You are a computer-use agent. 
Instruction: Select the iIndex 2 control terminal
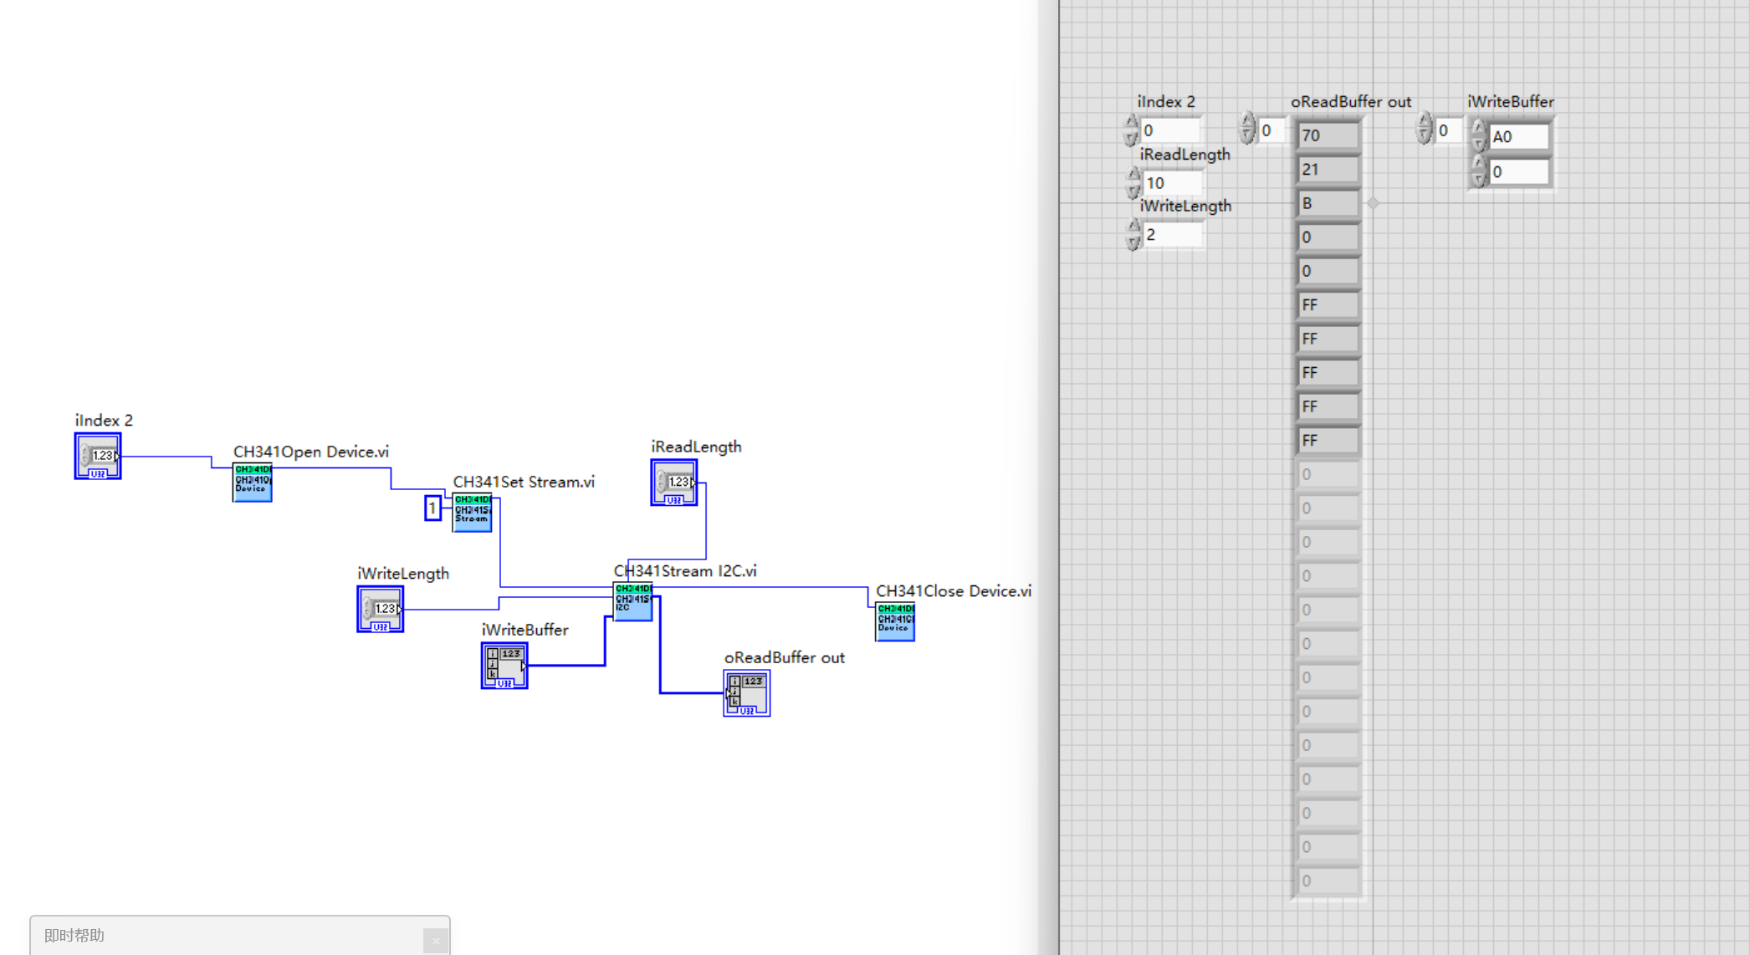coord(98,456)
